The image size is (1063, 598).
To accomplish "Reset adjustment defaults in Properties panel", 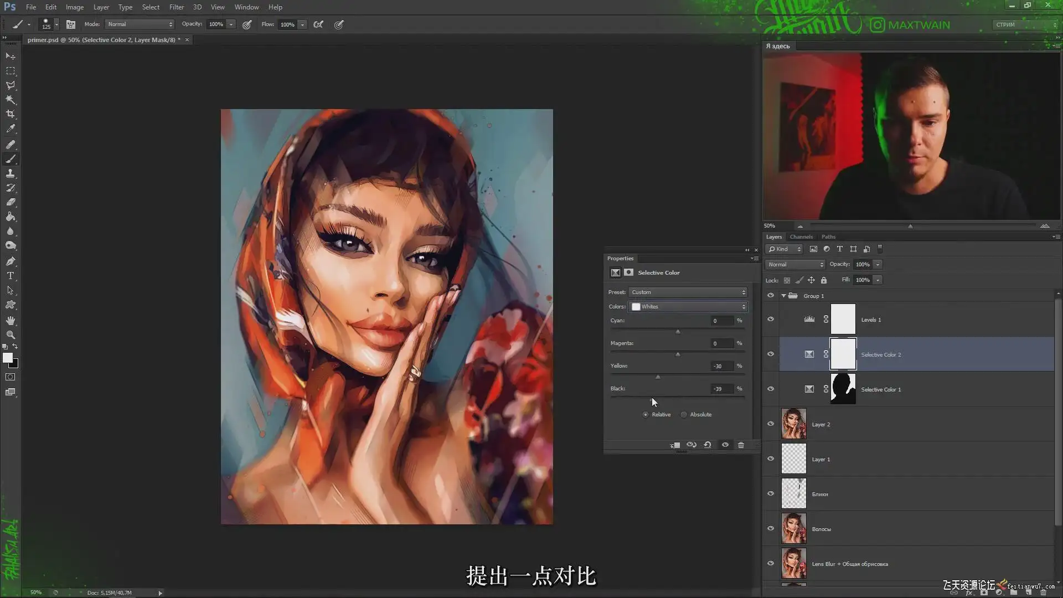I will click(708, 445).
